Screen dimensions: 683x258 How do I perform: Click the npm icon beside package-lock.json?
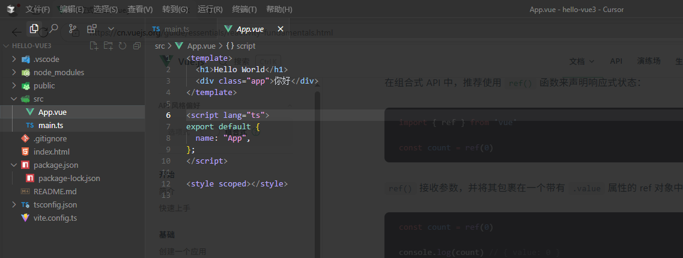click(x=30, y=178)
